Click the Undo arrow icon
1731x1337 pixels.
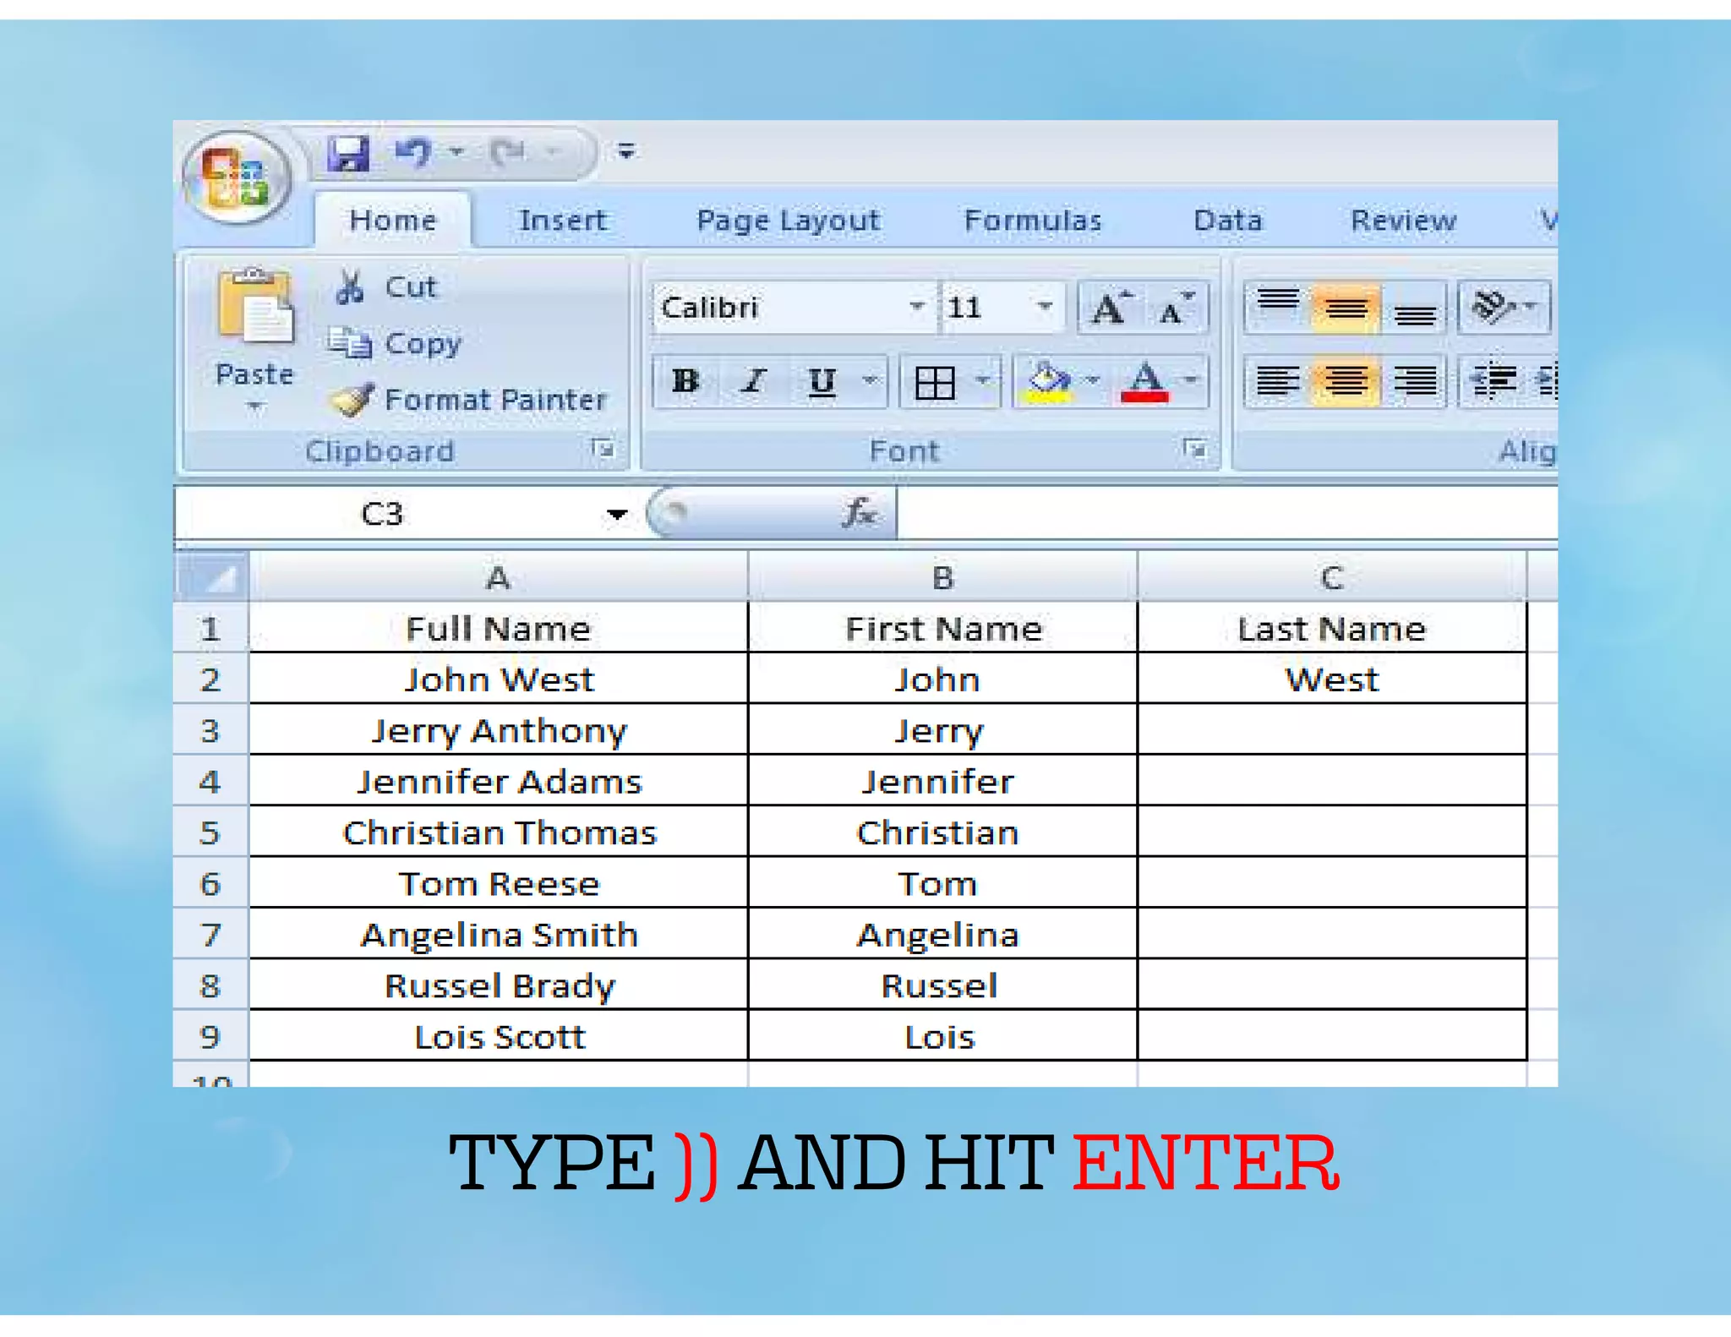(x=412, y=152)
